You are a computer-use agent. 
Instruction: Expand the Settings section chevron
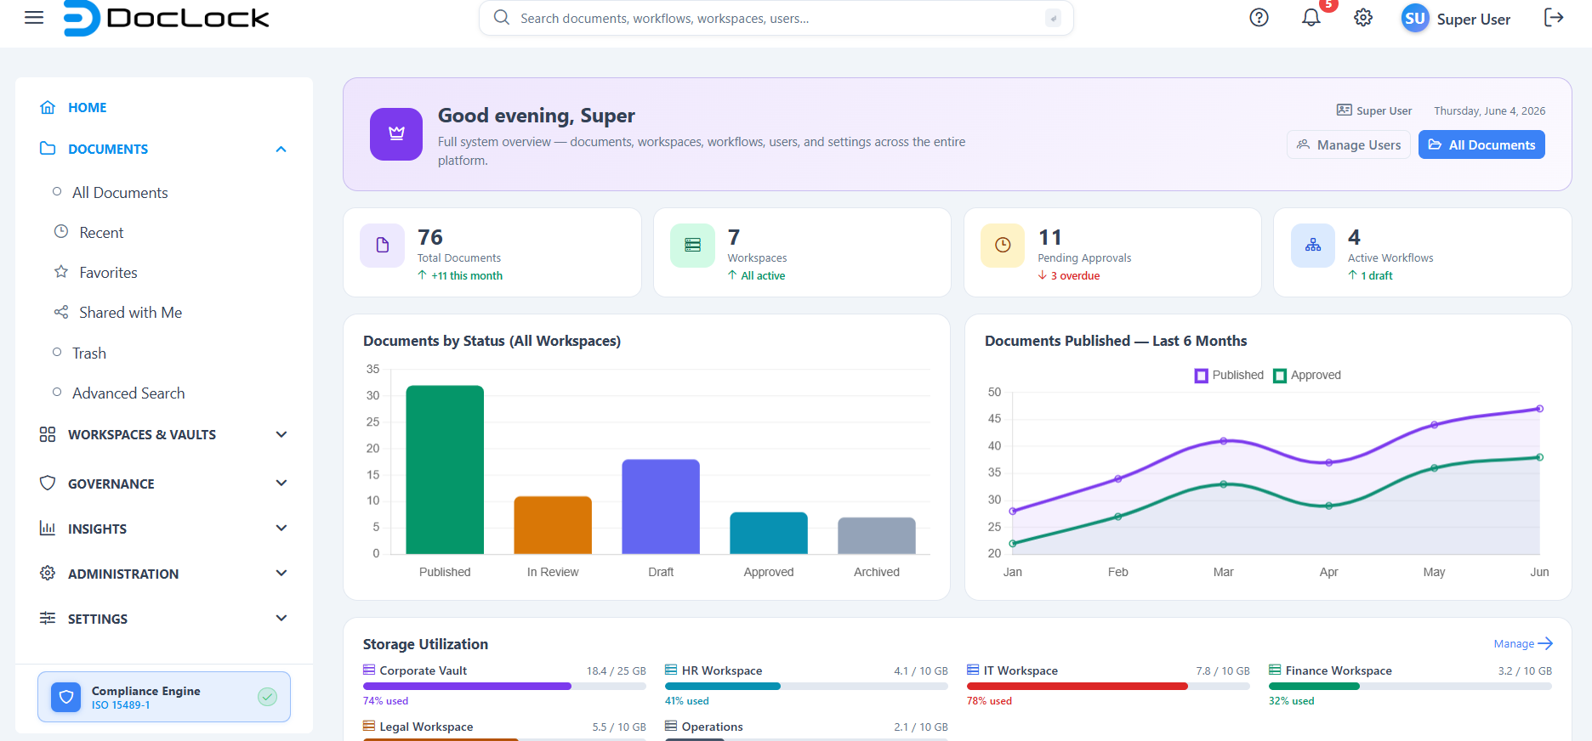click(281, 619)
